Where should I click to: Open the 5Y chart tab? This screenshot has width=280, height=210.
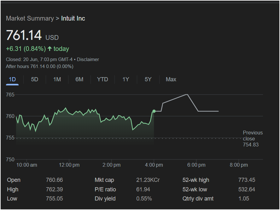(x=148, y=79)
